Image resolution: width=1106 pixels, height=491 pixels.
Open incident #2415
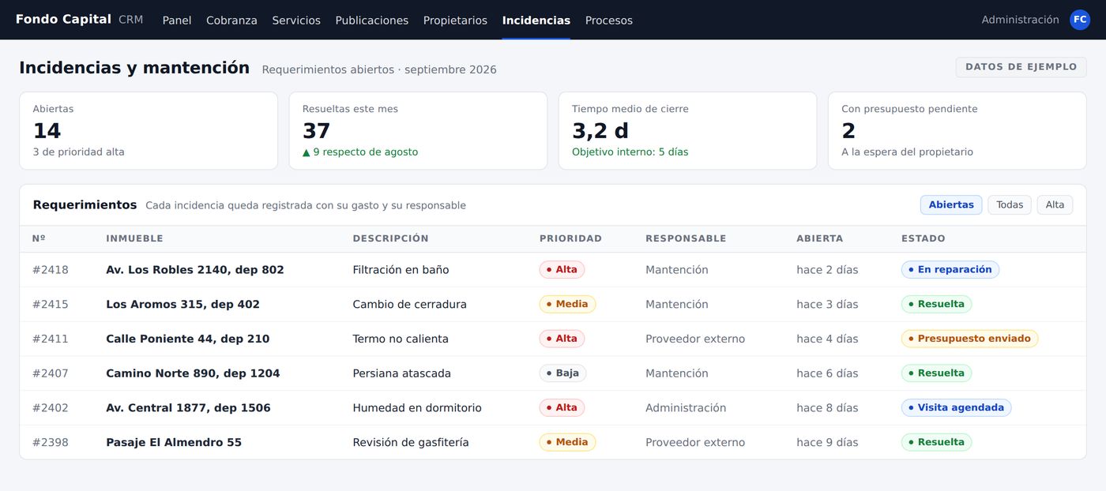click(x=51, y=305)
